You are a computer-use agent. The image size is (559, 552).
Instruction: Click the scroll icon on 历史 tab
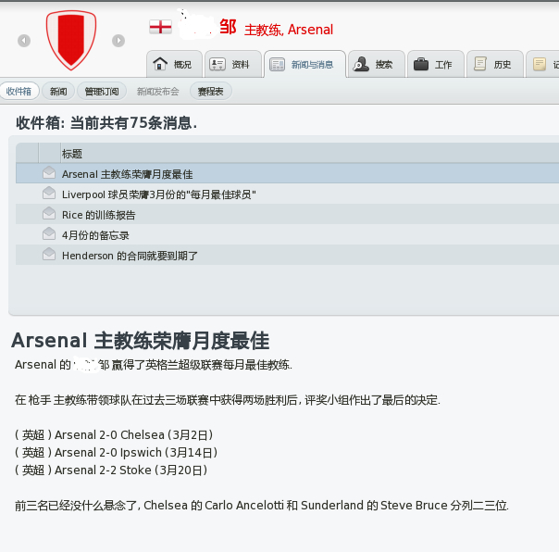click(x=480, y=64)
